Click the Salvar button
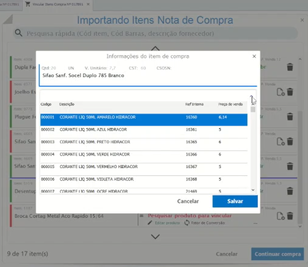This screenshot has height=267, width=308. pyautogui.click(x=235, y=201)
